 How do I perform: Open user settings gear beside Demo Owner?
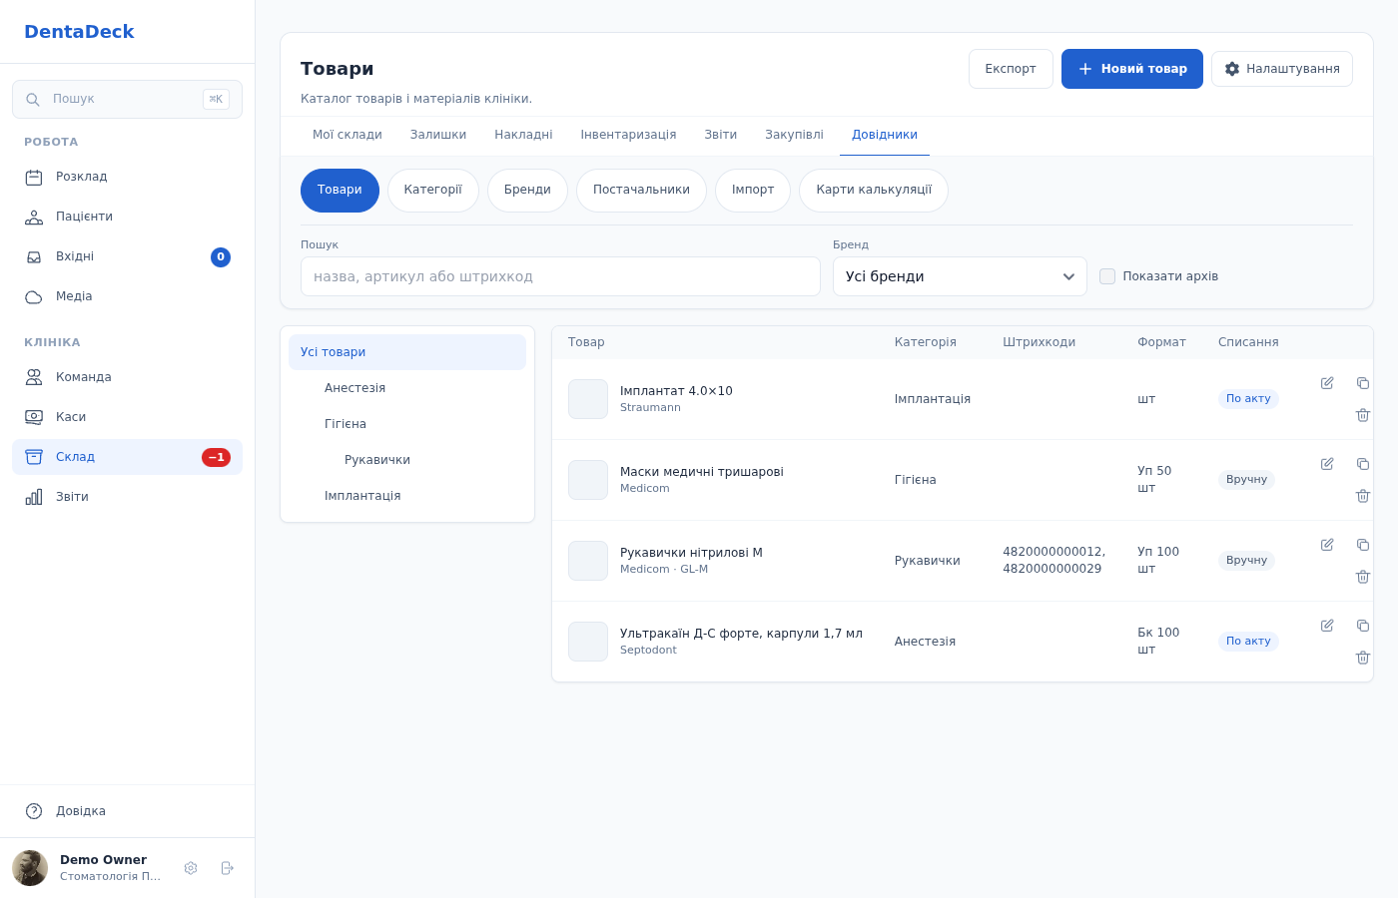191,868
